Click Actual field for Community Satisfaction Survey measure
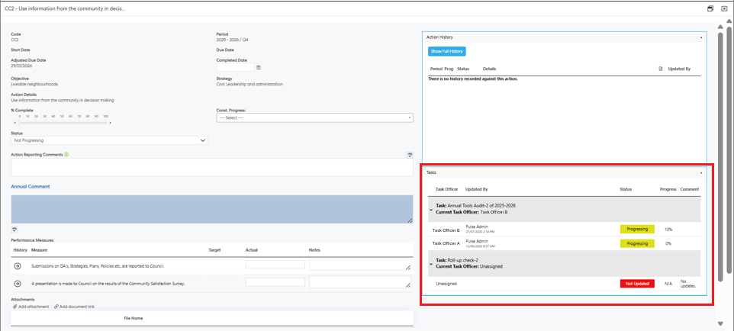Screen dimensions: 734x331 pos(275,282)
